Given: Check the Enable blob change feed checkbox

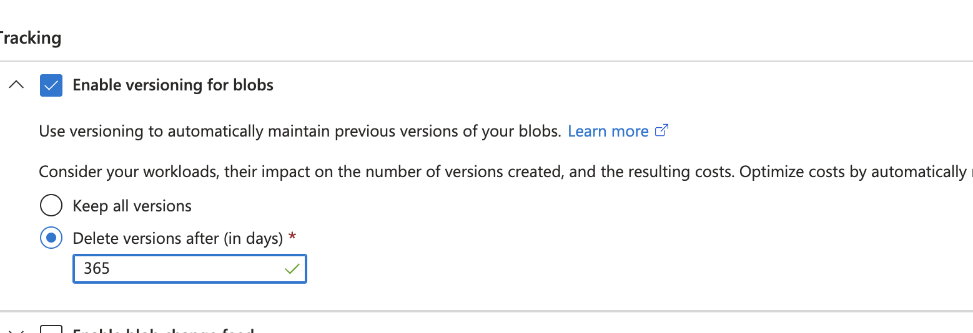Looking at the screenshot, I should [51, 329].
